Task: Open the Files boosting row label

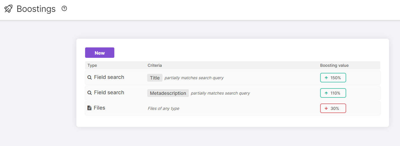Action: tap(99, 108)
